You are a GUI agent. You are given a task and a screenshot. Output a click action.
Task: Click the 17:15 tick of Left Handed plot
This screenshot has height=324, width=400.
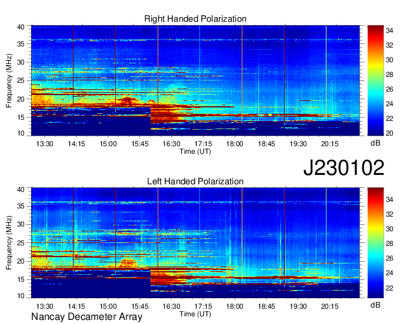coord(203,306)
